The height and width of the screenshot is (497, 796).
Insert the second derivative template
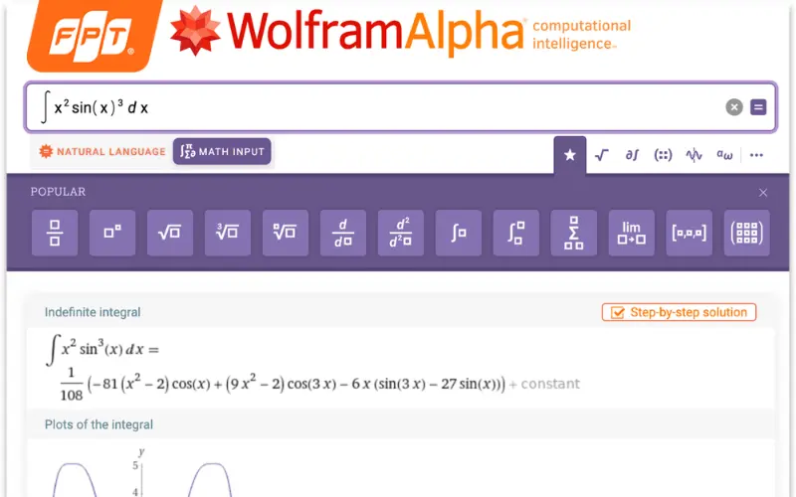(x=401, y=233)
